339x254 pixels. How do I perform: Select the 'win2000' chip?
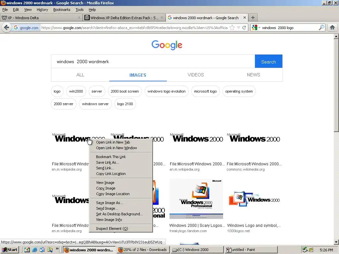coord(76,91)
